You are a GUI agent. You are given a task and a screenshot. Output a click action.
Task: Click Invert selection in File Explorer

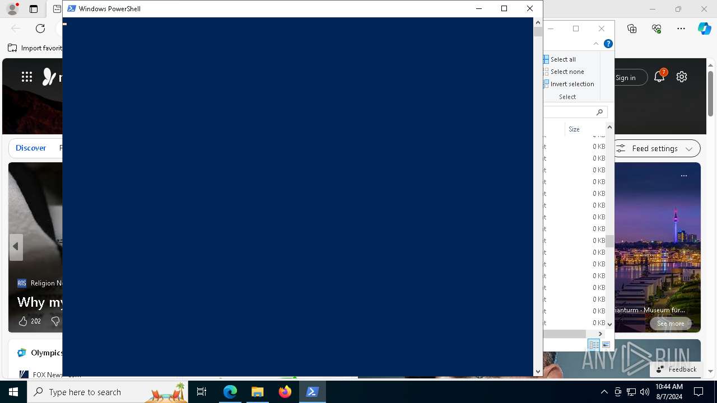569,84
